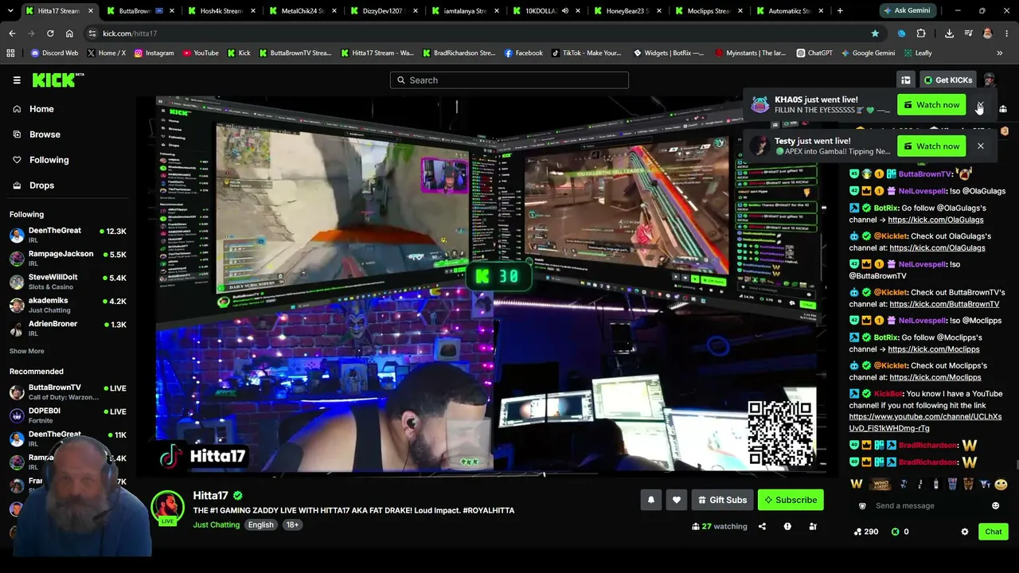The height and width of the screenshot is (573, 1019).
Task: Open the gift box icon beside Get KICKs
Action: click(906, 80)
